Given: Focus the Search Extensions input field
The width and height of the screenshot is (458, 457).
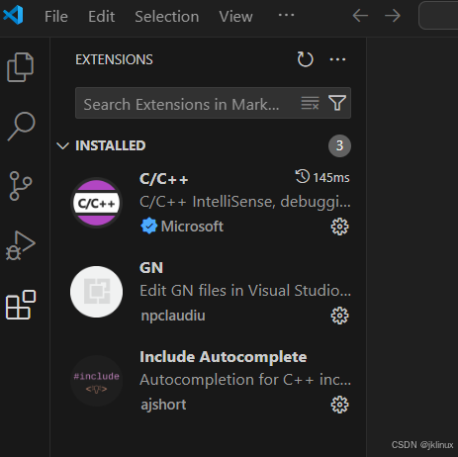Looking at the screenshot, I should pos(213,103).
